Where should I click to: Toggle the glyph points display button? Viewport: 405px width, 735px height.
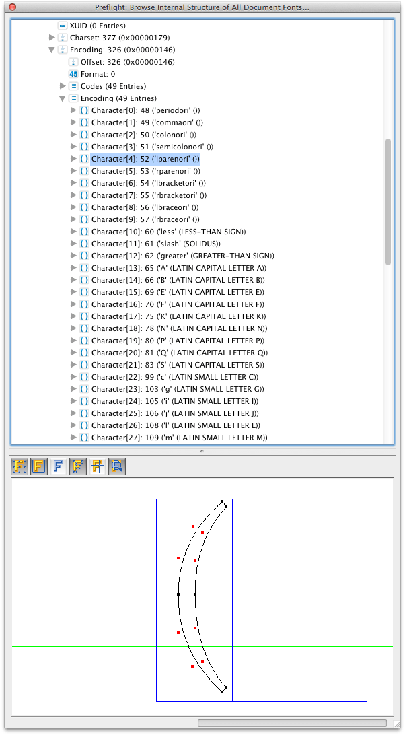[x=20, y=466]
